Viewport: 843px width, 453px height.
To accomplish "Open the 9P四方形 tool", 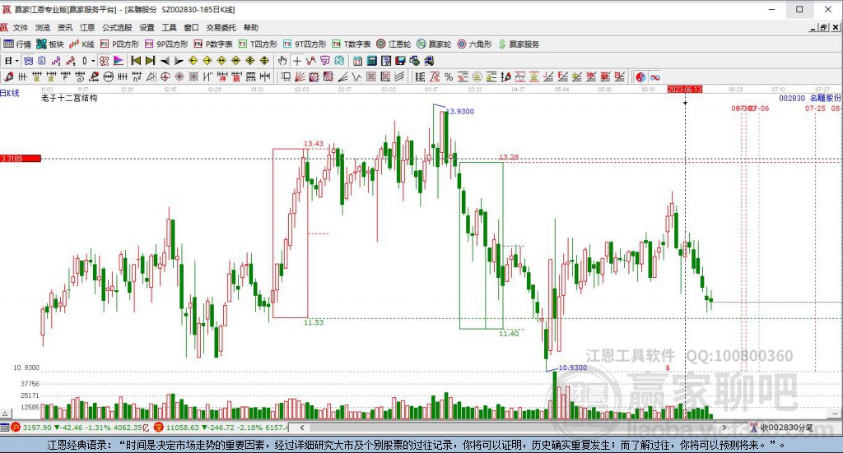I will tap(166, 44).
